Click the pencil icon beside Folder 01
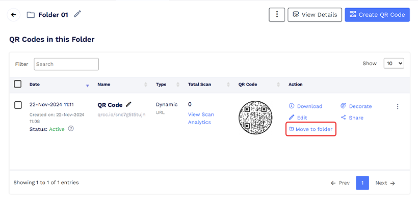This screenshot has width=418, height=203. point(77,14)
